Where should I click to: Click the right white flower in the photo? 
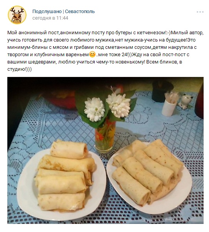(118, 105)
